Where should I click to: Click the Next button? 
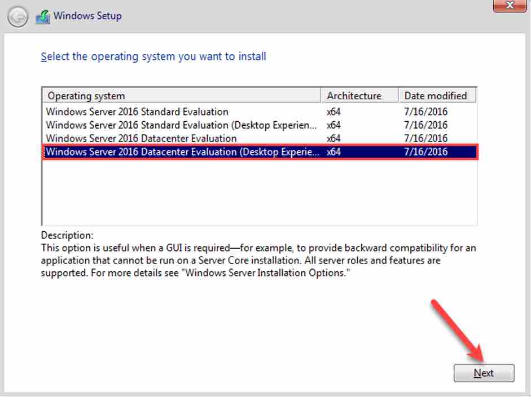484,373
